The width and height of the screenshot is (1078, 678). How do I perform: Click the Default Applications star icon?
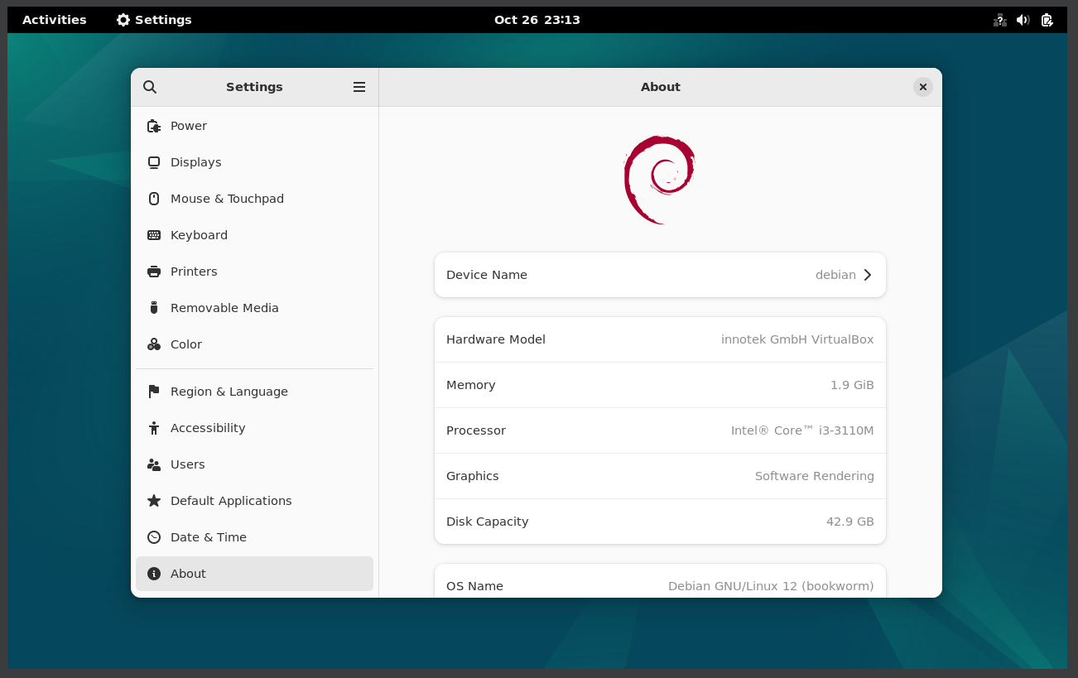tap(153, 501)
